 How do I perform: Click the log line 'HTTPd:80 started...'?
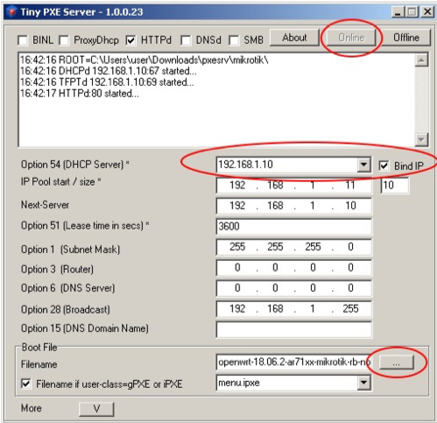80,94
